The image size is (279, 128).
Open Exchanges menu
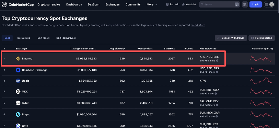(113, 4)
